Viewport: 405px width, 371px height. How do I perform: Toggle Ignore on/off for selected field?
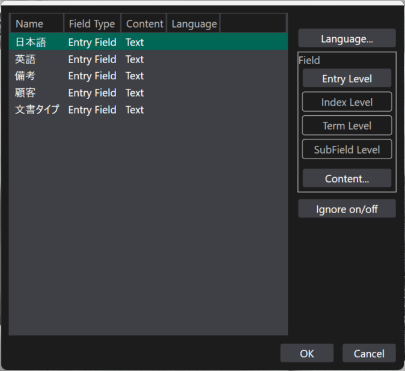pyautogui.click(x=347, y=209)
